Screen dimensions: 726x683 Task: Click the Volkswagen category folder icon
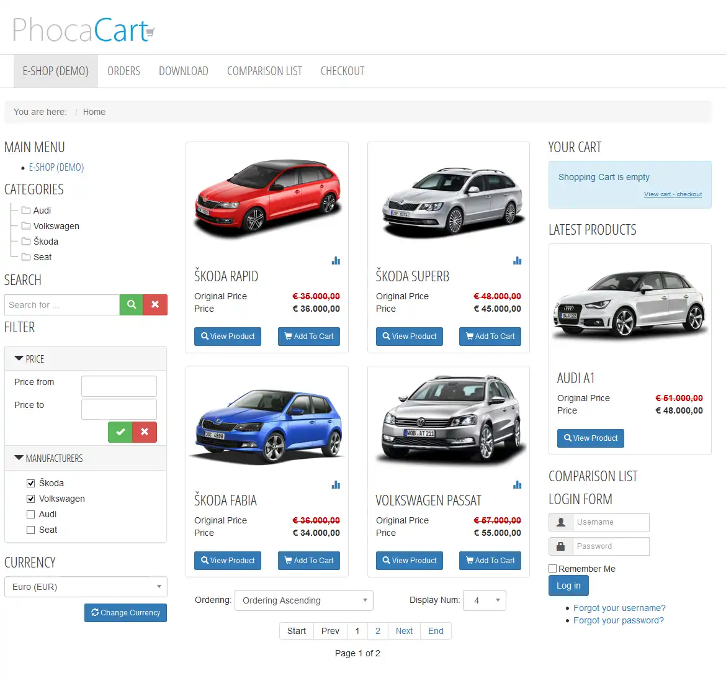pyautogui.click(x=26, y=225)
